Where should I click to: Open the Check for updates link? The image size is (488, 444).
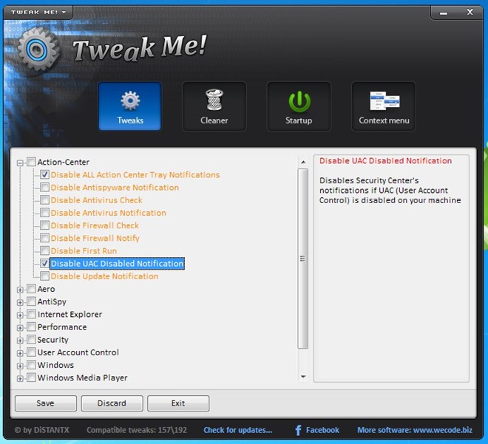(238, 430)
